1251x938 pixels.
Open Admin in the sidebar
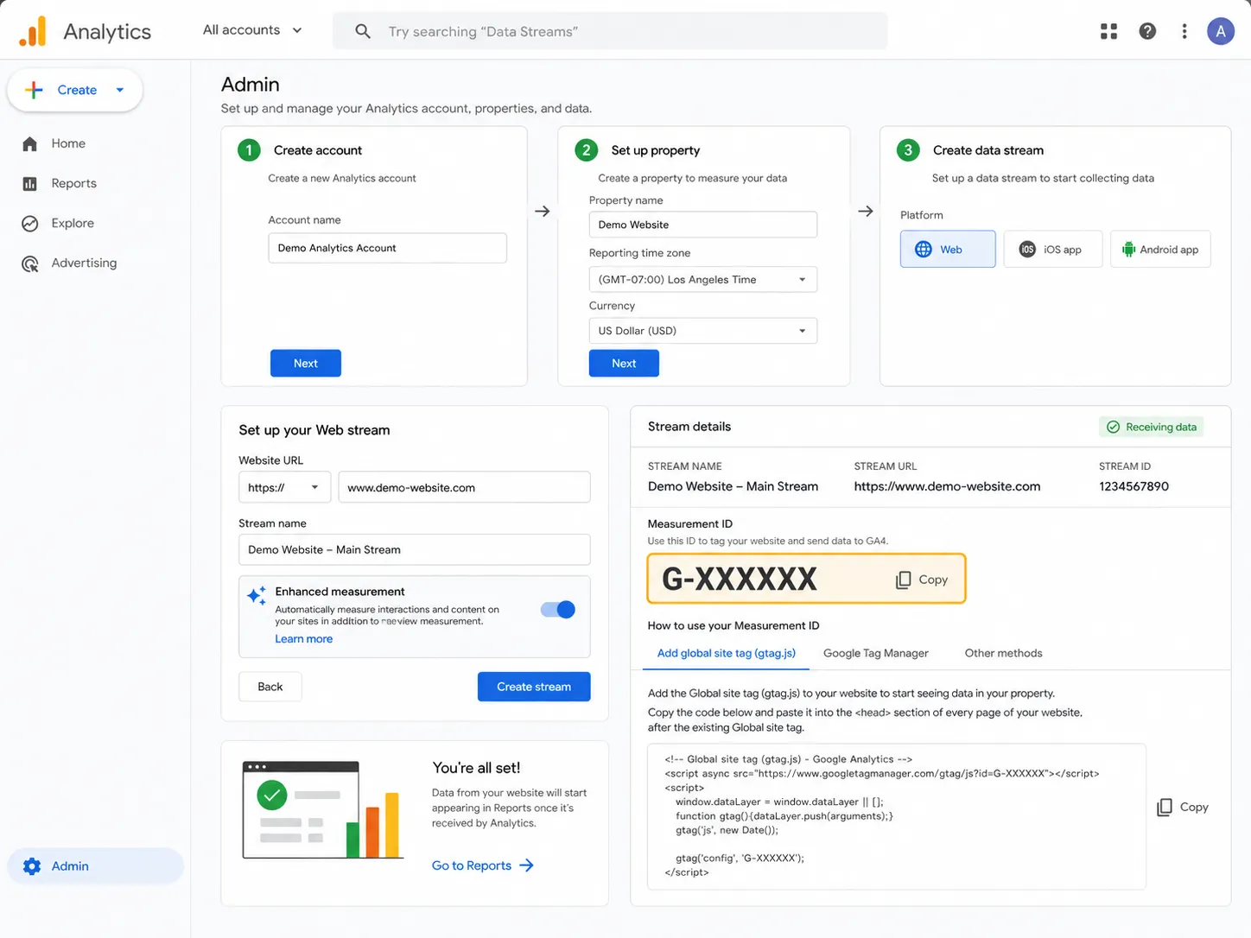95,866
